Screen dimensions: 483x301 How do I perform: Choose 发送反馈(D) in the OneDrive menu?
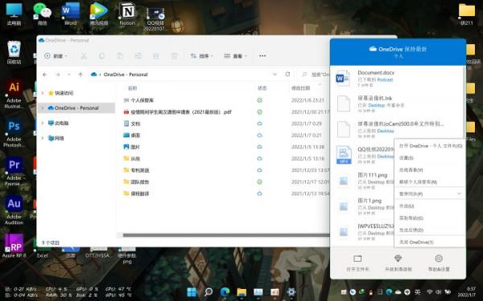[x=430, y=230]
